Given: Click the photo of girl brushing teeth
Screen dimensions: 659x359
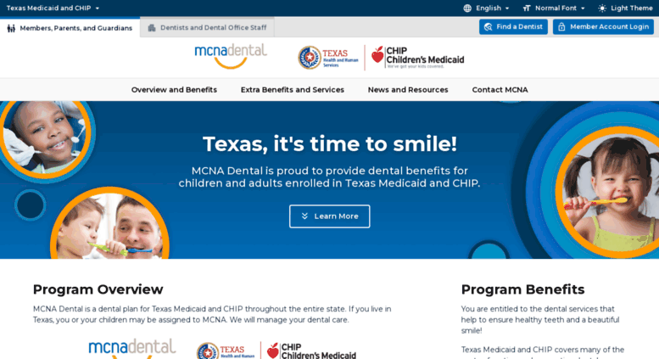Looking at the screenshot, I should [609, 192].
